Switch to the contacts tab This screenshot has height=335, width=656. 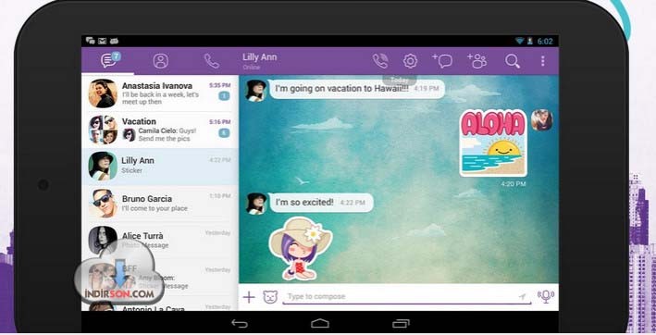pyautogui.click(x=161, y=61)
